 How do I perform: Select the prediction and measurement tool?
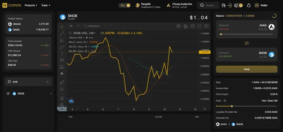pos(62,67)
